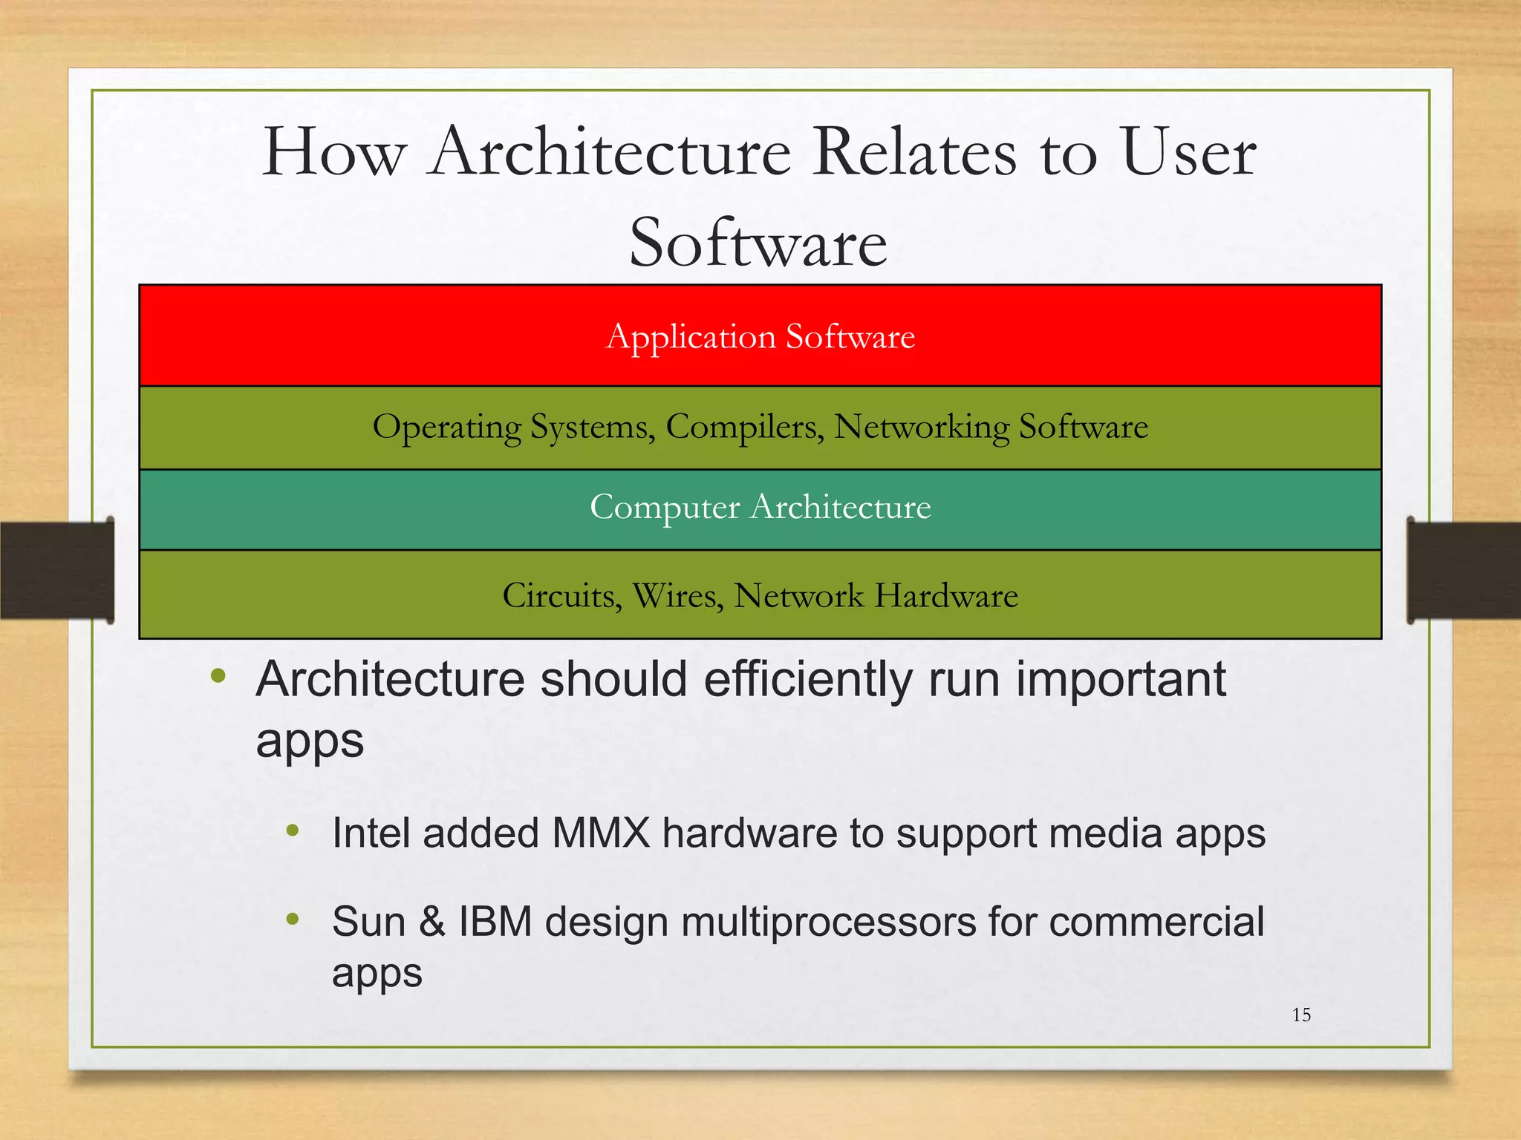The image size is (1521, 1140).
Task: Click the green bullet before Sun
Action: coord(293,920)
